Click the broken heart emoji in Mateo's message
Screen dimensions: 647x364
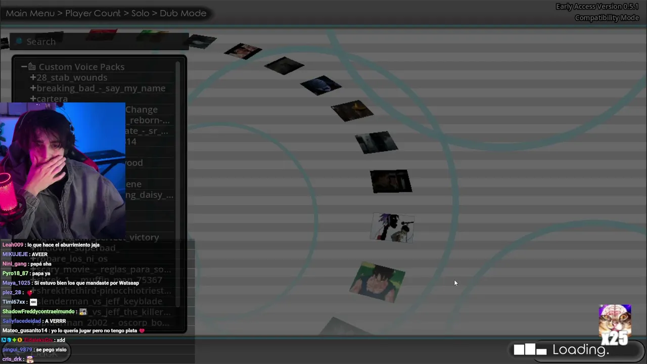tap(142, 331)
